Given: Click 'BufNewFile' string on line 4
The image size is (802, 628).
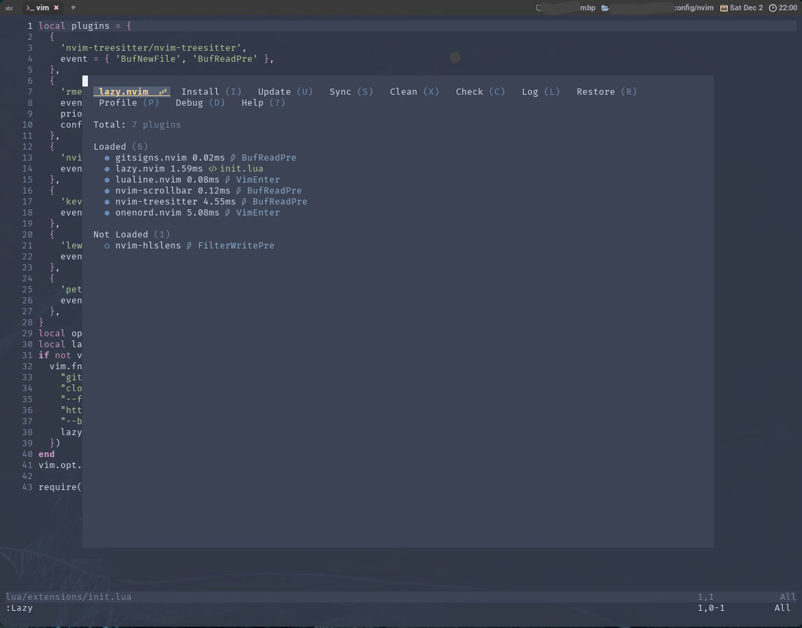Looking at the screenshot, I should point(148,59).
